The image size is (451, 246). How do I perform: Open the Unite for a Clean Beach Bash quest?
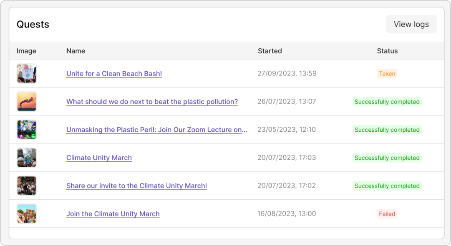(x=114, y=74)
